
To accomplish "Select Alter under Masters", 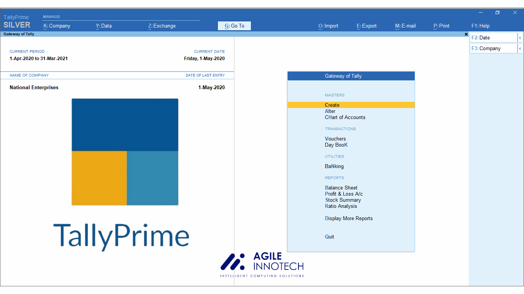I will coord(330,111).
